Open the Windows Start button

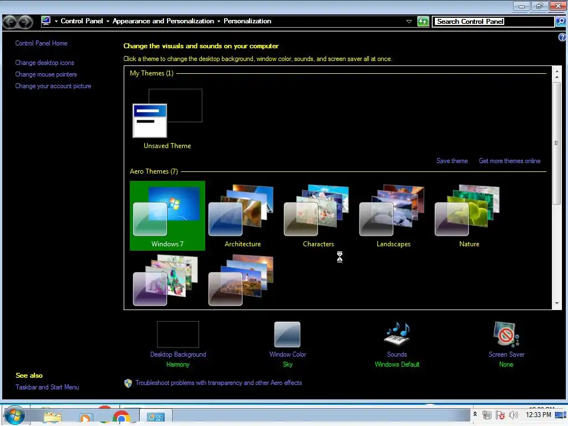[x=15, y=415]
